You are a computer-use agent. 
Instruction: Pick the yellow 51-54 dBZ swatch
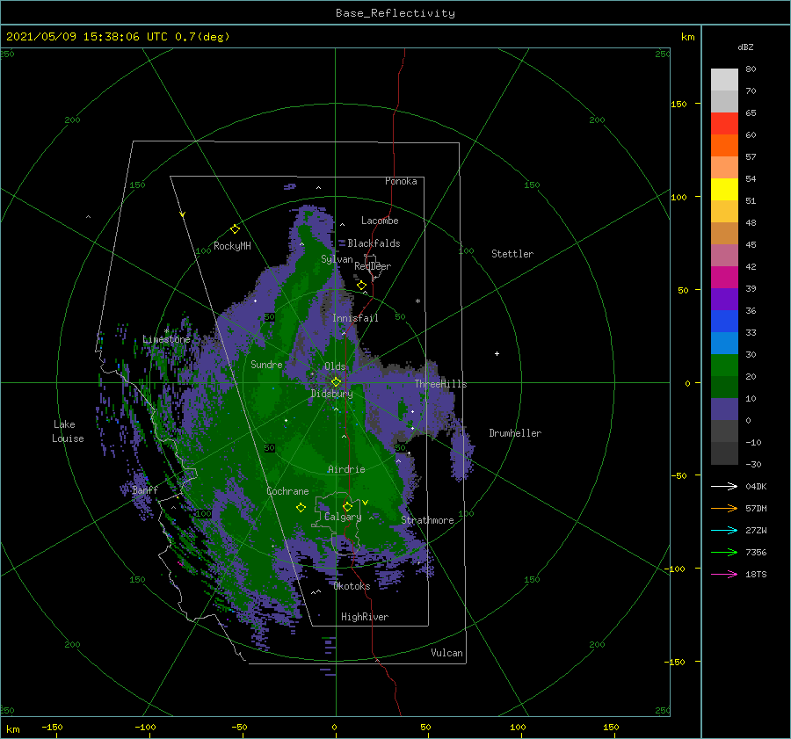[x=724, y=190]
